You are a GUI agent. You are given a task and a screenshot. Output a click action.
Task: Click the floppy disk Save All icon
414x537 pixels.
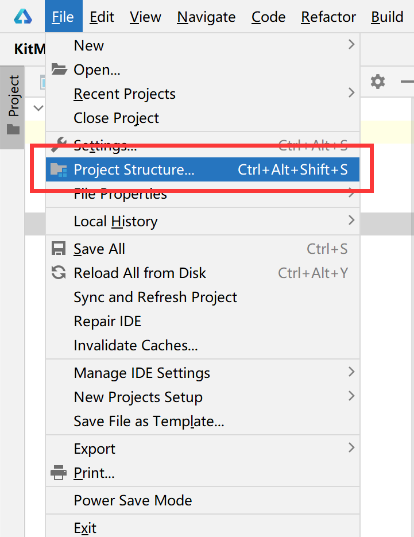59,249
